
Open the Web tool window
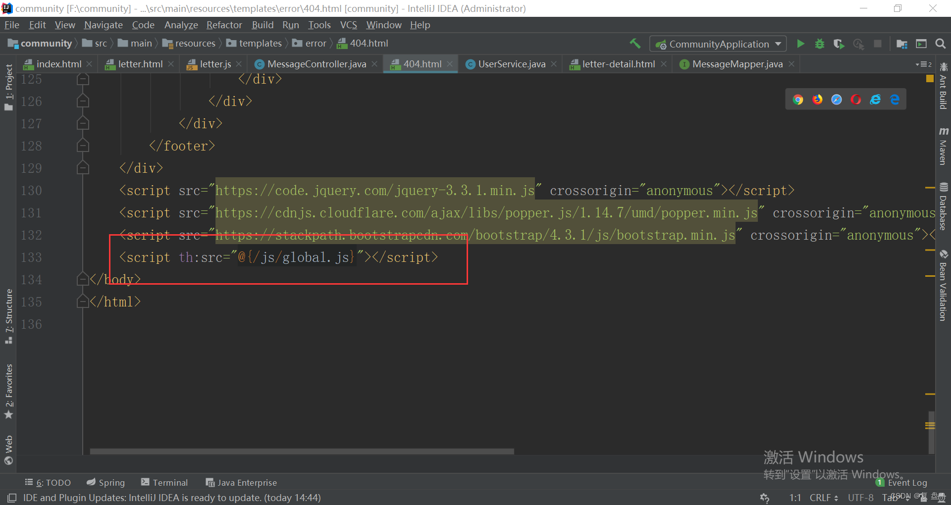[x=9, y=450]
